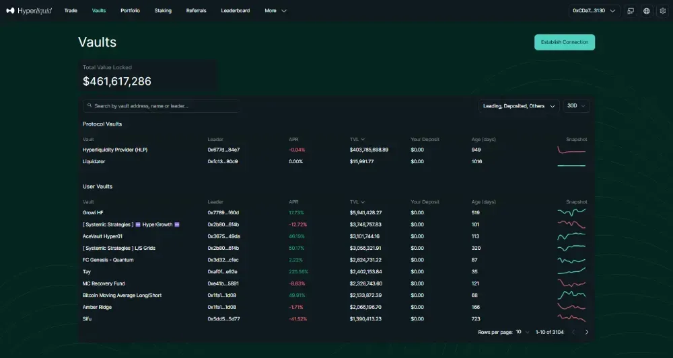Click the globe language icon

(647, 11)
